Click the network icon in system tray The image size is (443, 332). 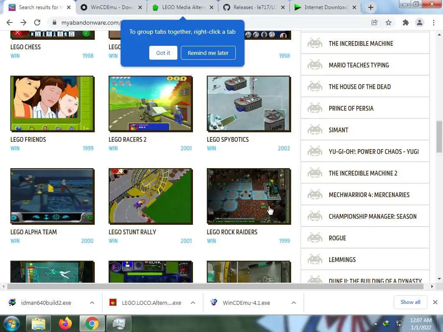coord(399,323)
